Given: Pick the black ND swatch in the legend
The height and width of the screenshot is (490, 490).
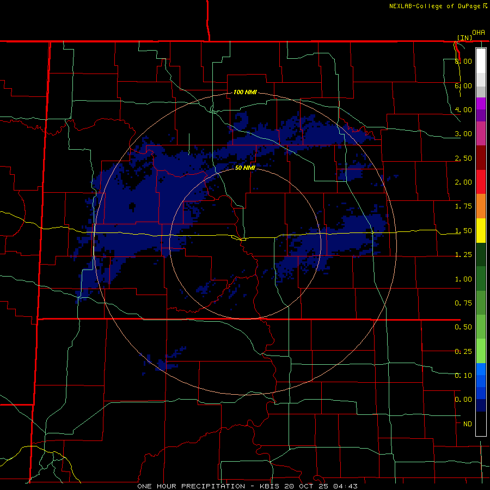Looking at the screenshot, I should [x=481, y=424].
